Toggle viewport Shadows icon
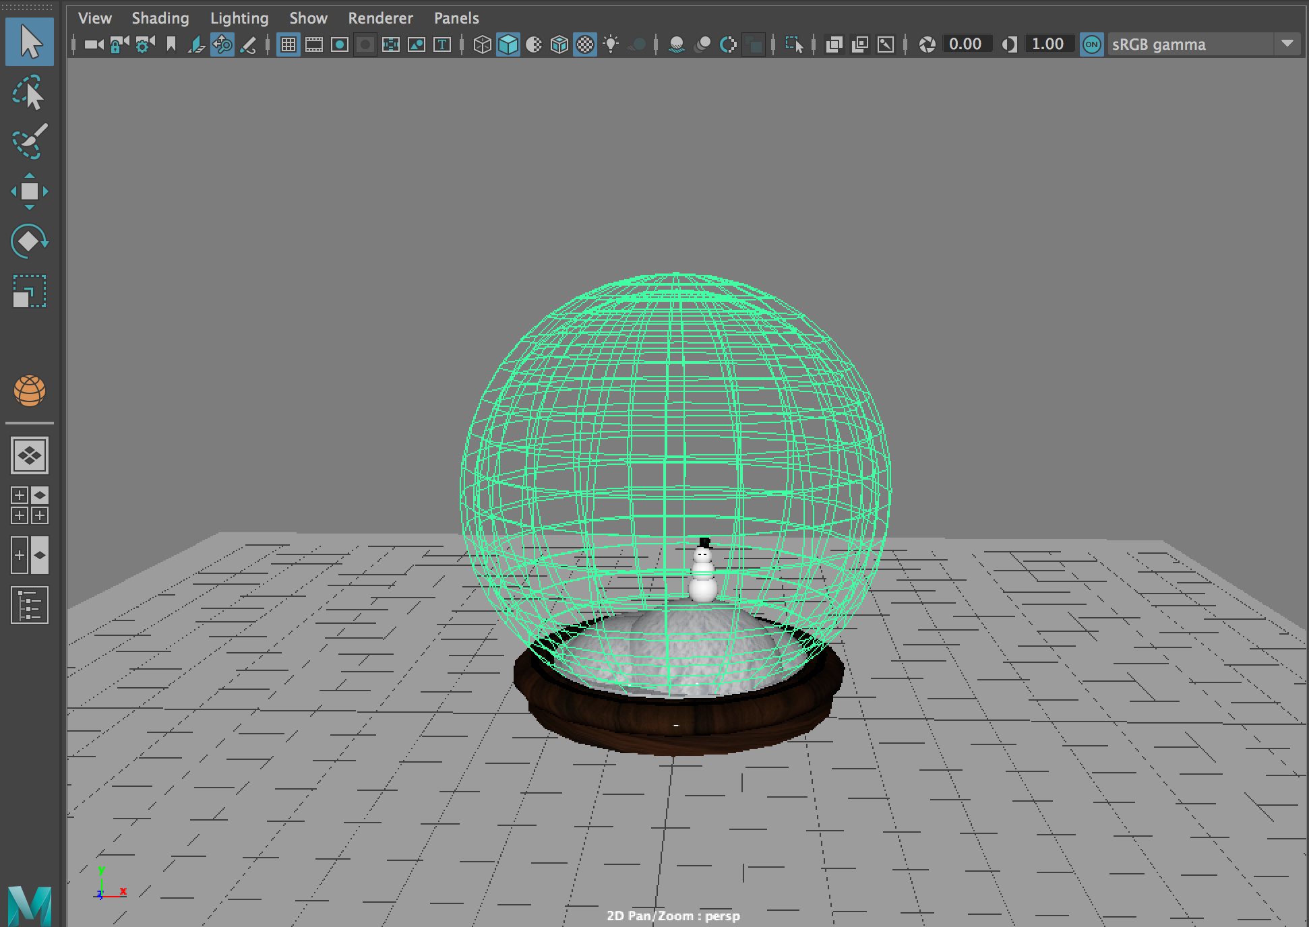 point(636,44)
